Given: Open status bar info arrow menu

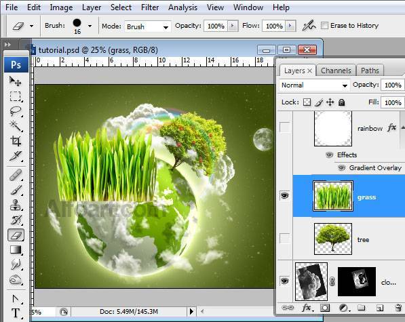Looking at the screenshot, I should click(191, 311).
